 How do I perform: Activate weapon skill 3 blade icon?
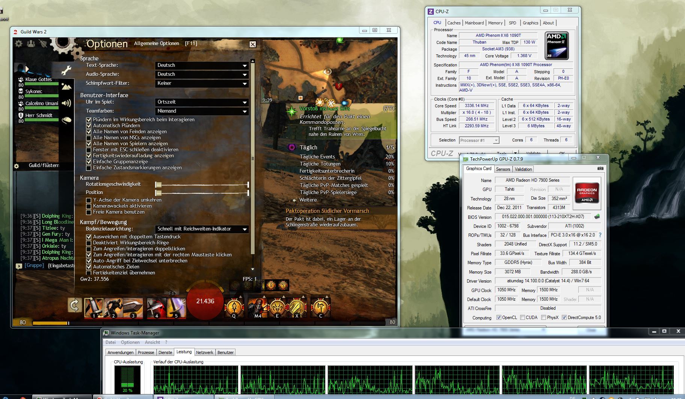click(x=133, y=307)
